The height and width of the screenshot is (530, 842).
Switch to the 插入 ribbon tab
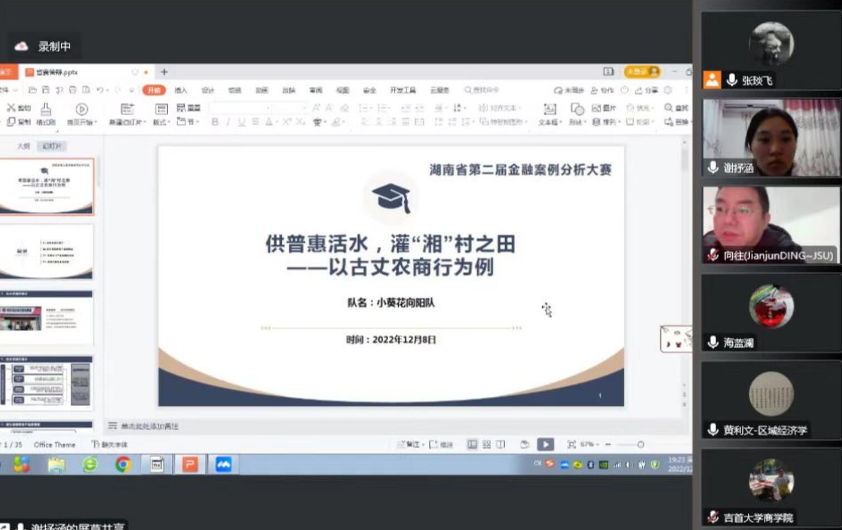point(181,90)
